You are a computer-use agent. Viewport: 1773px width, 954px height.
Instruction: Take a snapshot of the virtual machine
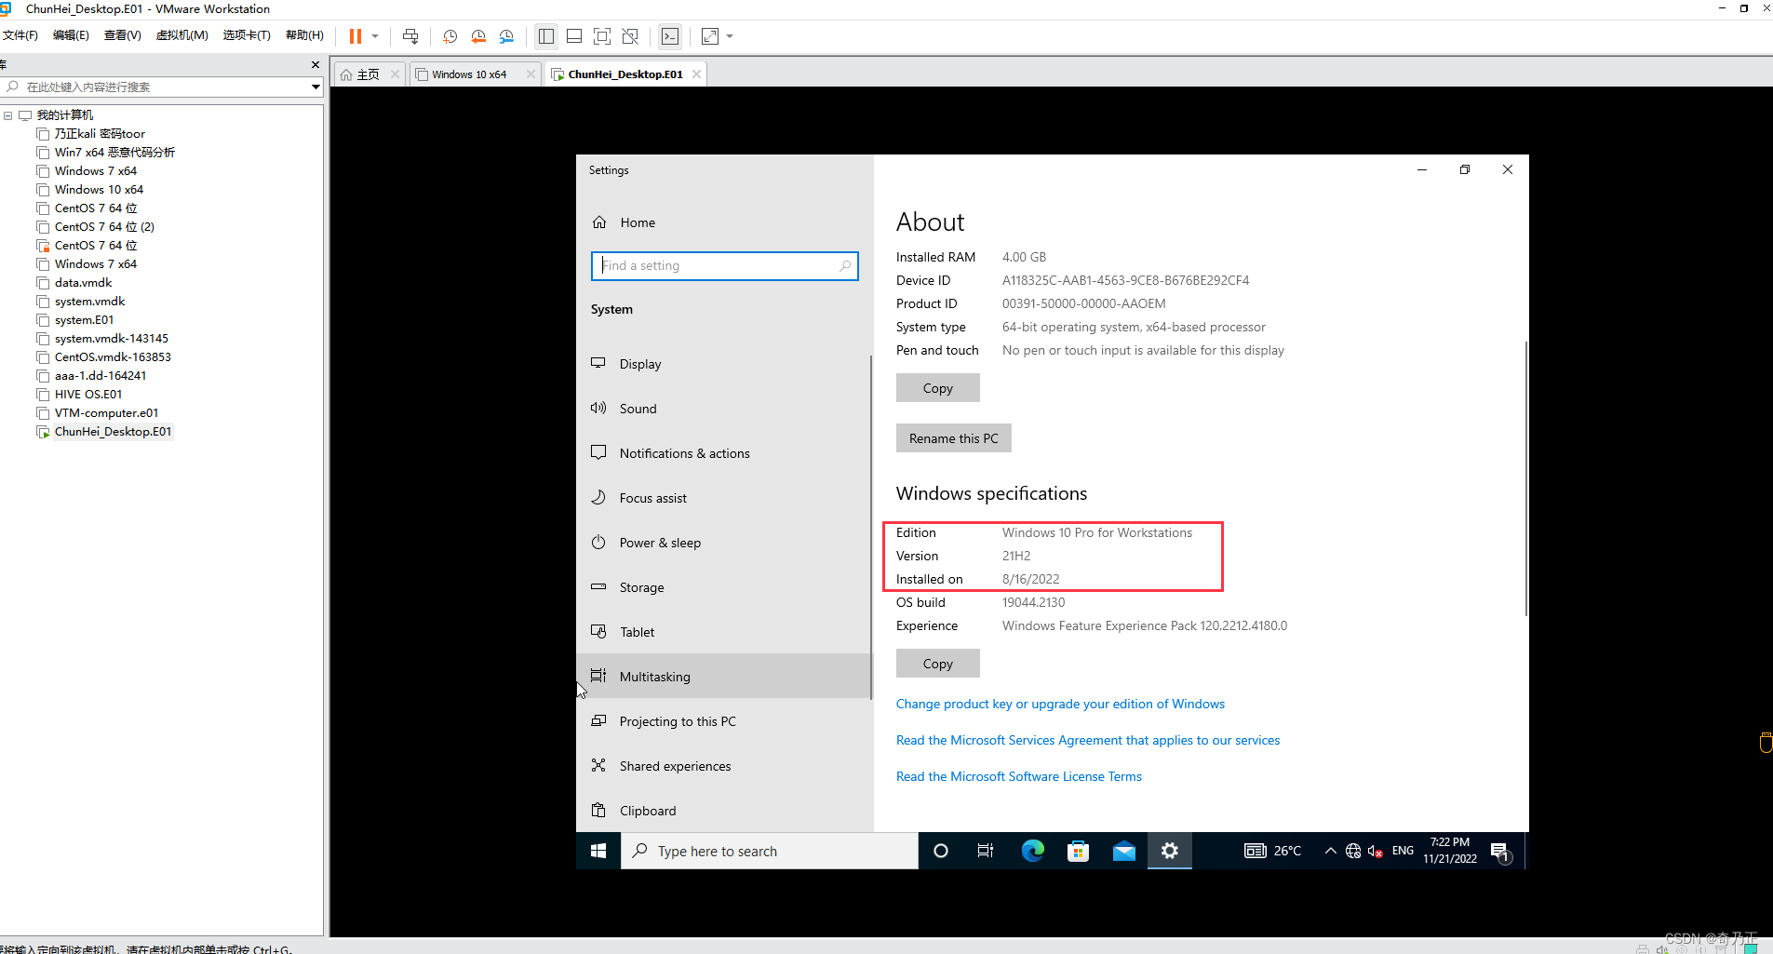450,36
